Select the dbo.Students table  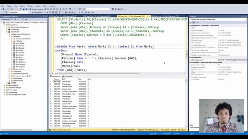coord(20,64)
